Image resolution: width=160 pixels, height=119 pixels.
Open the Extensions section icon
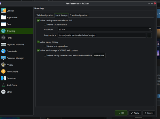[3, 78]
